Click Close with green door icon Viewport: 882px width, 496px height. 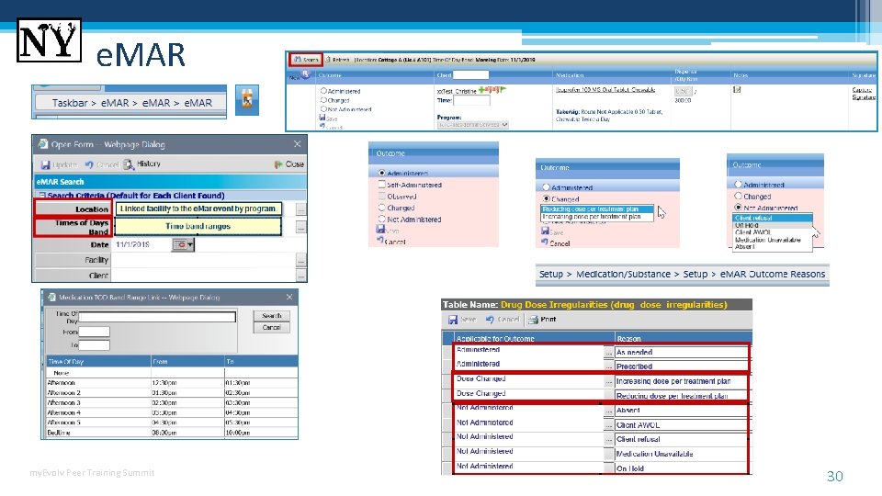click(x=289, y=164)
